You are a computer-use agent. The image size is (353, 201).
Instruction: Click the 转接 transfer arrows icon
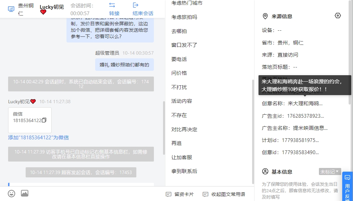point(112,5)
